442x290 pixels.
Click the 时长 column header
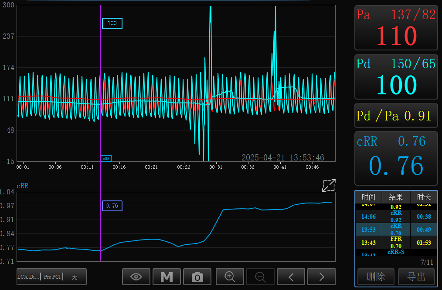click(424, 197)
